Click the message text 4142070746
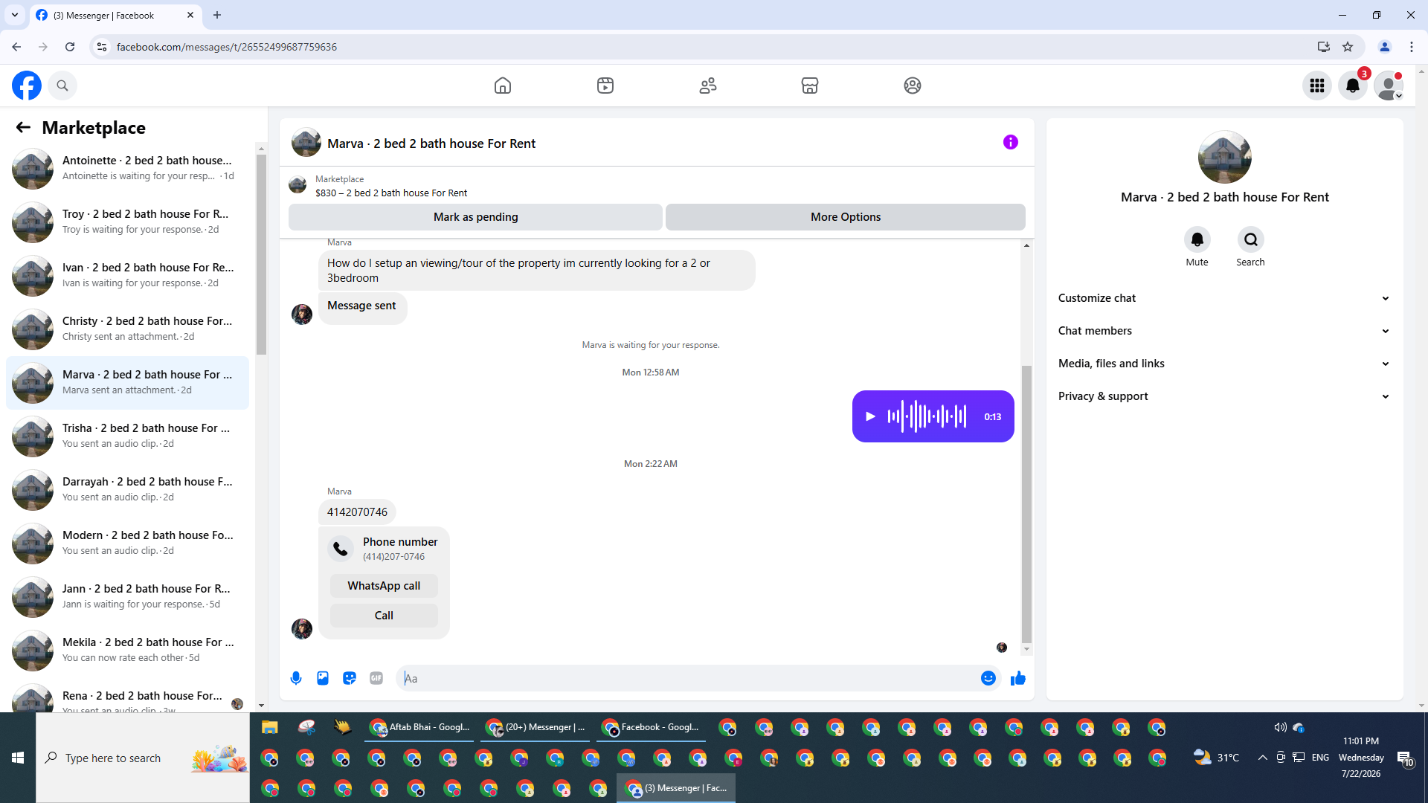The height and width of the screenshot is (803, 1428). coord(357,512)
